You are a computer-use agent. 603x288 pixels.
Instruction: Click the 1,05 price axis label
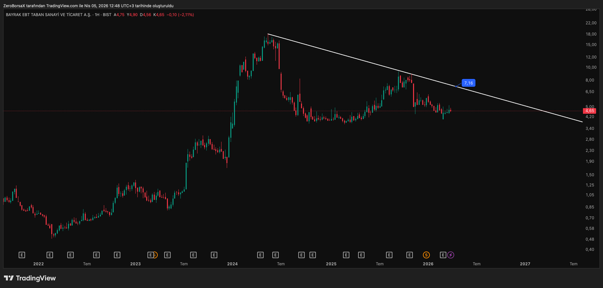point(590,195)
